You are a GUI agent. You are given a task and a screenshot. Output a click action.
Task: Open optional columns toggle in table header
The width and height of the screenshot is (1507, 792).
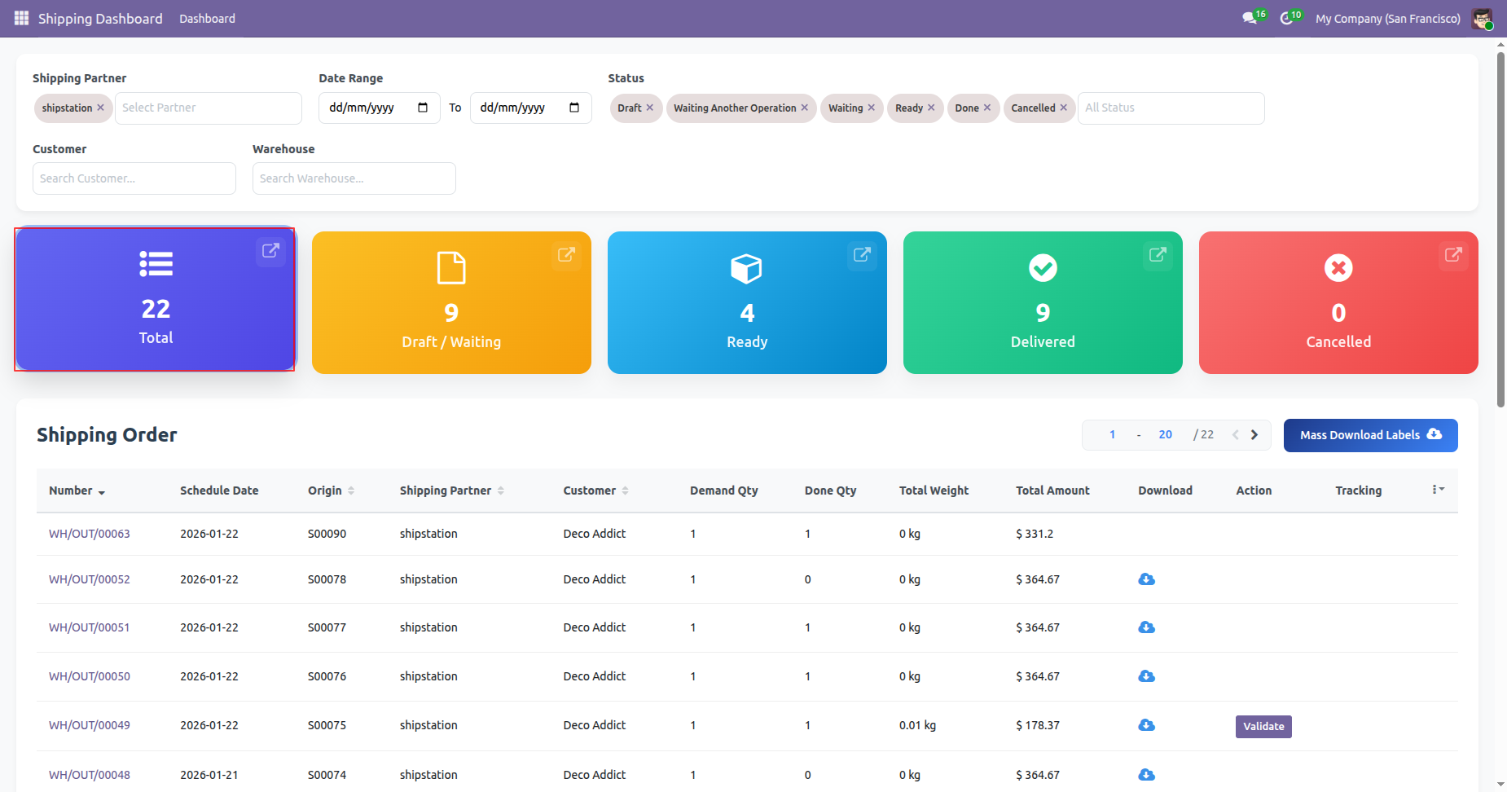[x=1438, y=490]
